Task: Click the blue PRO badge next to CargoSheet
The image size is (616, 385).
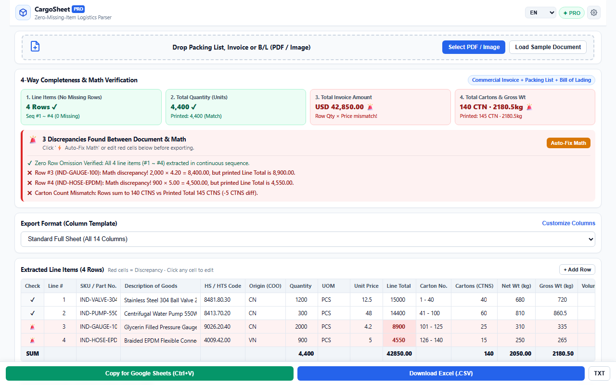Action: pyautogui.click(x=78, y=9)
